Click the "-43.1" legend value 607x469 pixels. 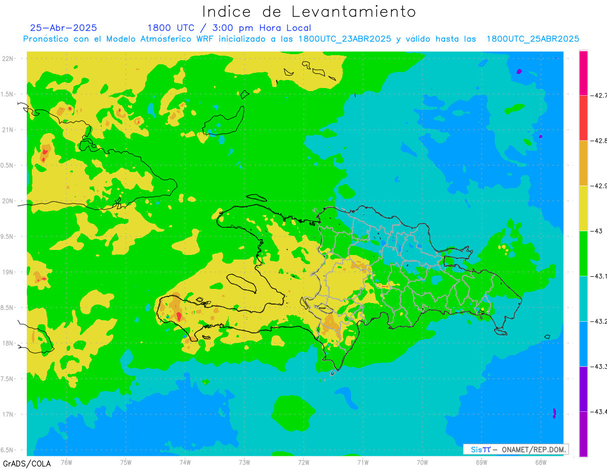pos(598,276)
